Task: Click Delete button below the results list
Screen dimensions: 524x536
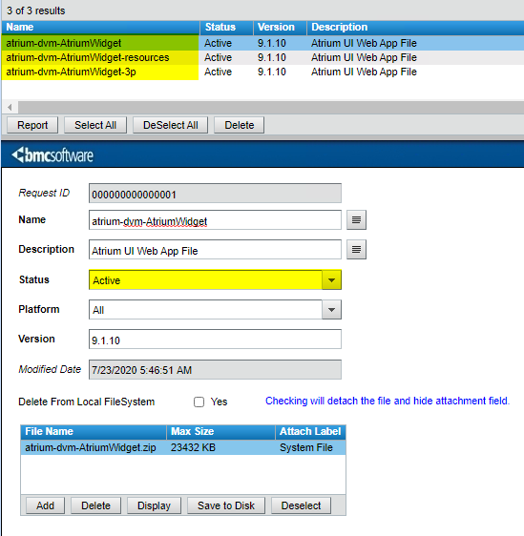Action: point(239,125)
